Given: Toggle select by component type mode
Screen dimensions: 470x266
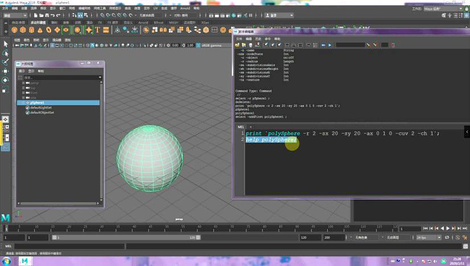Looking at the screenshot, I should 86,15.
